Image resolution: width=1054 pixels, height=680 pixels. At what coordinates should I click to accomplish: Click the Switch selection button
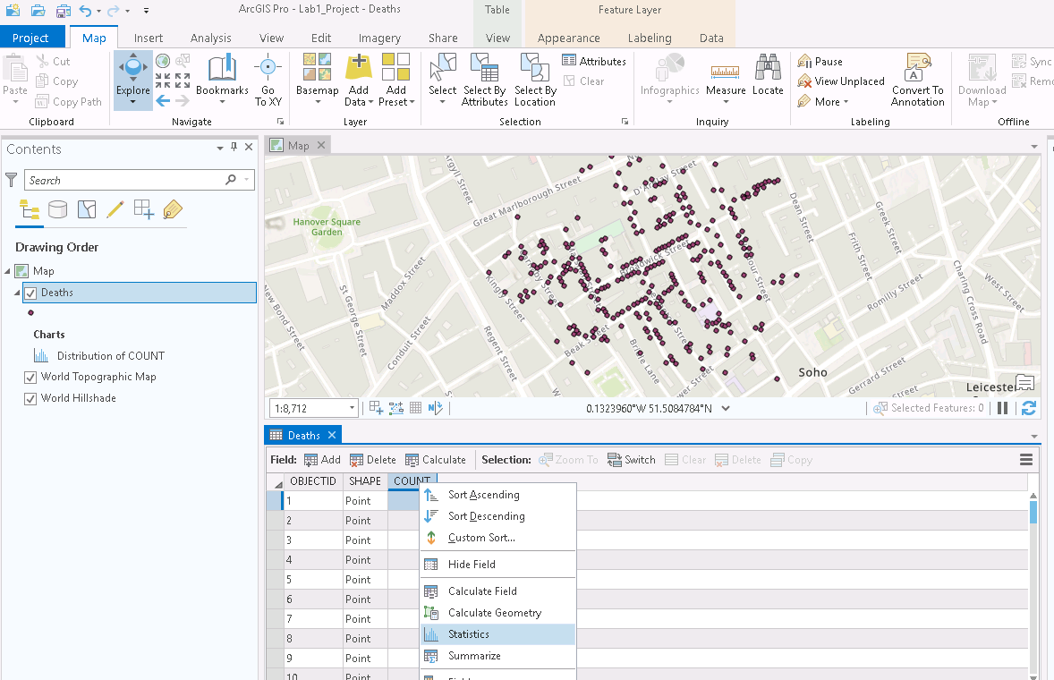631,459
